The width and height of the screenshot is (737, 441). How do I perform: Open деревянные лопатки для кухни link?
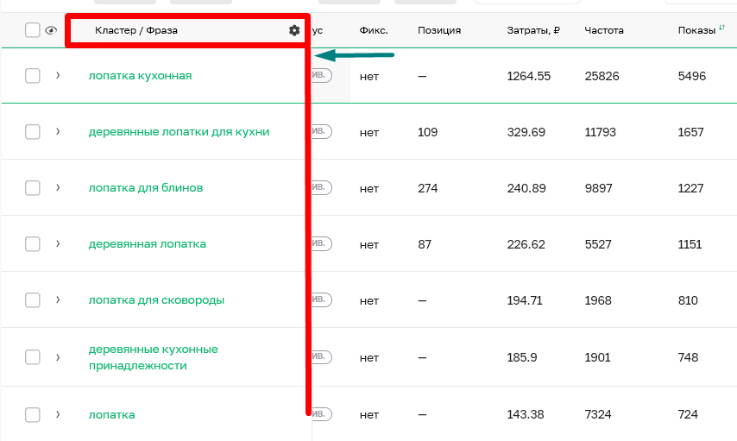pos(180,132)
